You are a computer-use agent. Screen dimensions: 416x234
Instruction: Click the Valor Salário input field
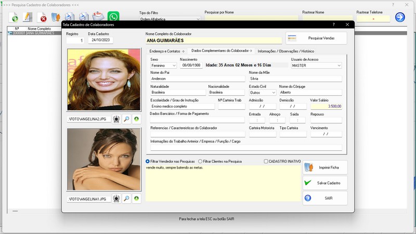pos(326,106)
